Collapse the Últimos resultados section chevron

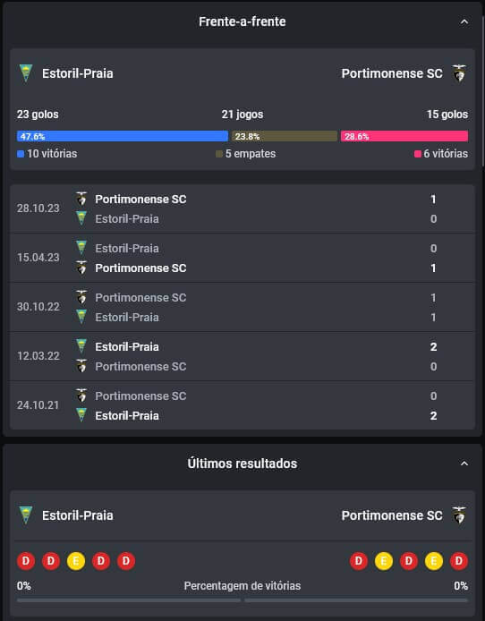(464, 464)
